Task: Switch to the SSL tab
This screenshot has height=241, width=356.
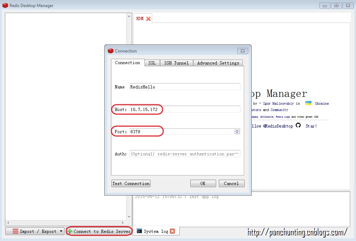Action: [152, 63]
